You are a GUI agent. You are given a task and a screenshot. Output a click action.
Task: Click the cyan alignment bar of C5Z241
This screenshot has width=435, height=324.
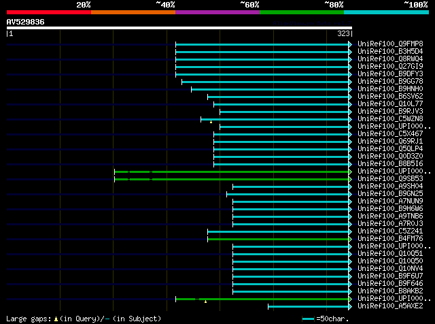point(278,231)
